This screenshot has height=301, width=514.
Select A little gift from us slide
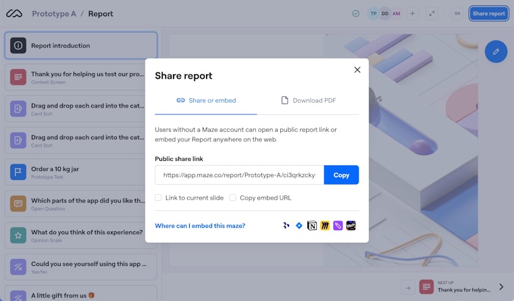[x=81, y=294]
